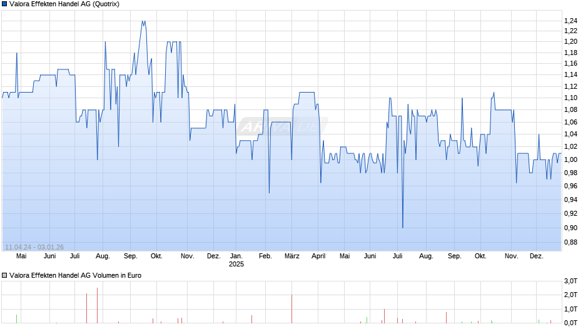
Task: Click the 1,20 price axis label
Action: 570,42
